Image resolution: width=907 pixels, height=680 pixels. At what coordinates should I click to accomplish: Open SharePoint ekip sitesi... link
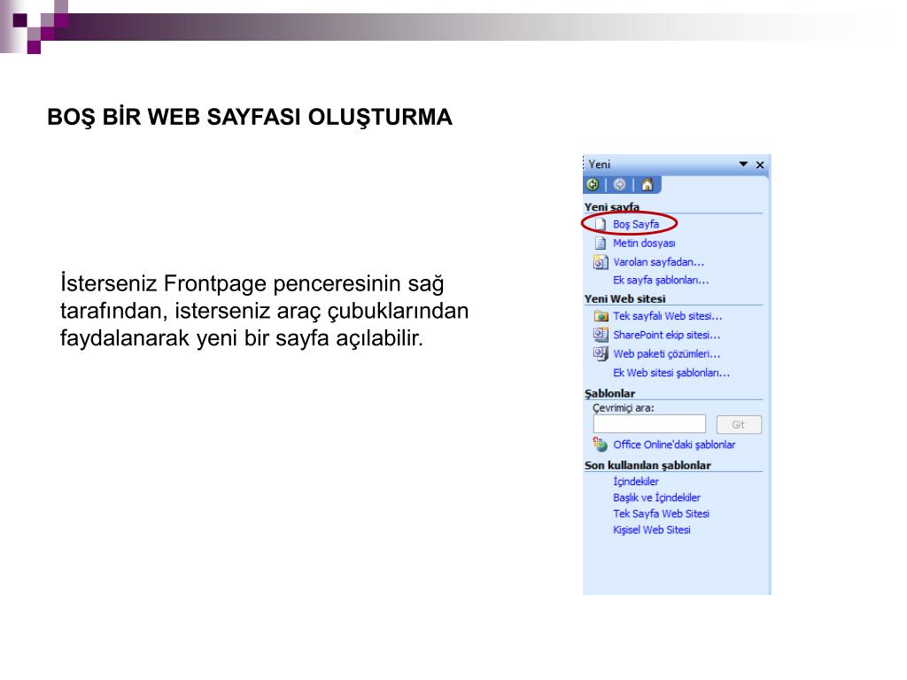[666, 335]
